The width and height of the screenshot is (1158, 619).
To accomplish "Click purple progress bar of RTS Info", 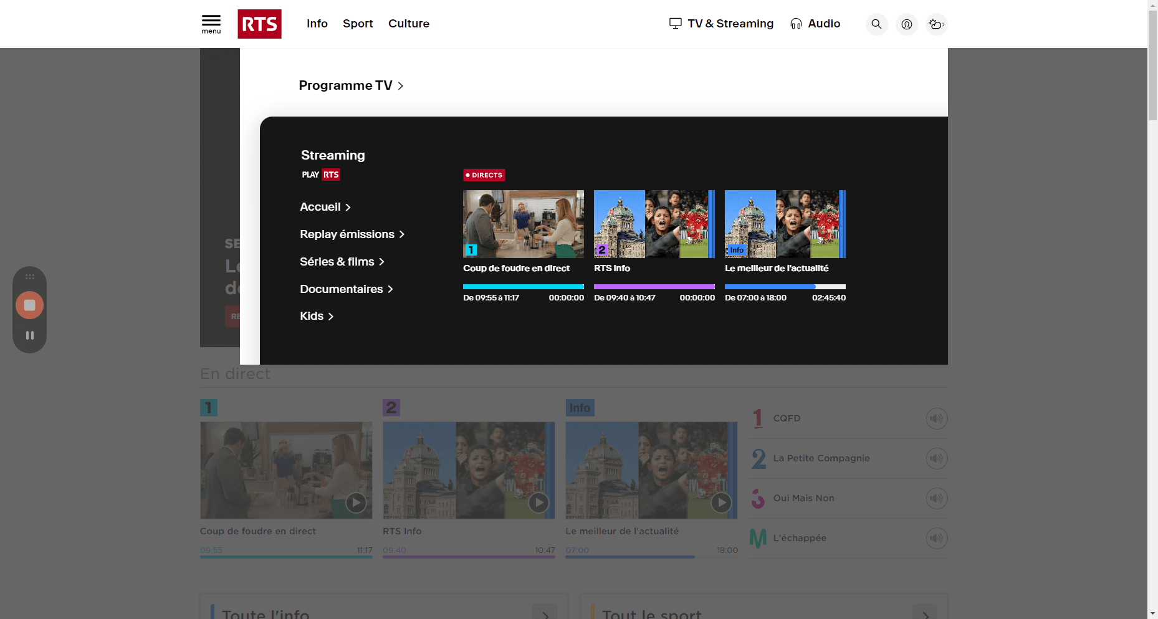I will coord(654,287).
